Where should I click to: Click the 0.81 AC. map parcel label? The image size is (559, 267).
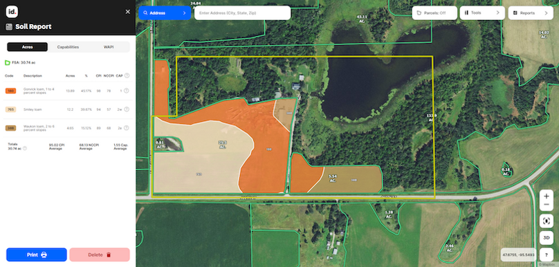pyautogui.click(x=160, y=144)
